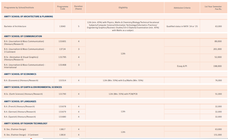This screenshot has height=139, width=228.
Task: Click 'B.A. (German) (Honours/Research)' programme name
Action: (20, 112)
